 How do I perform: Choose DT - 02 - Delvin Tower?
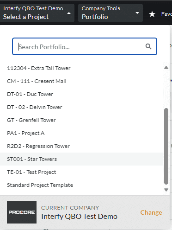coord(81,107)
